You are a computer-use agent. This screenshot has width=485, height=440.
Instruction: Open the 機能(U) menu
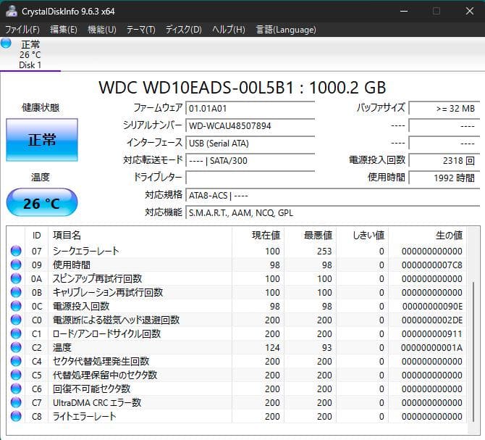pyautogui.click(x=102, y=30)
